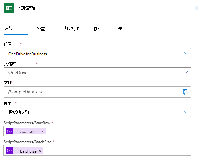Click the currentRow variable expression icon
202x159 pixels.
[9, 132]
